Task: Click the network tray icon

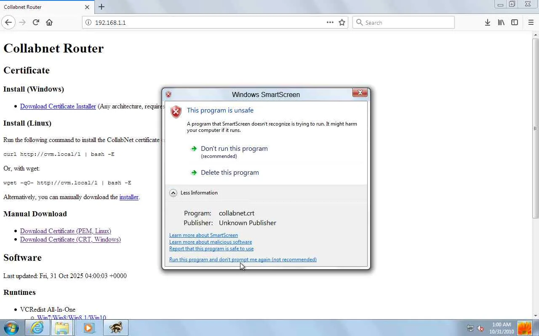Action: pyautogui.click(x=470, y=328)
